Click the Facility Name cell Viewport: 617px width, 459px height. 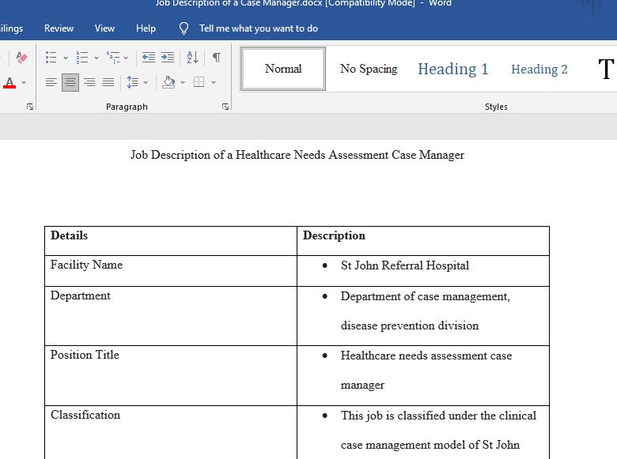click(x=171, y=271)
